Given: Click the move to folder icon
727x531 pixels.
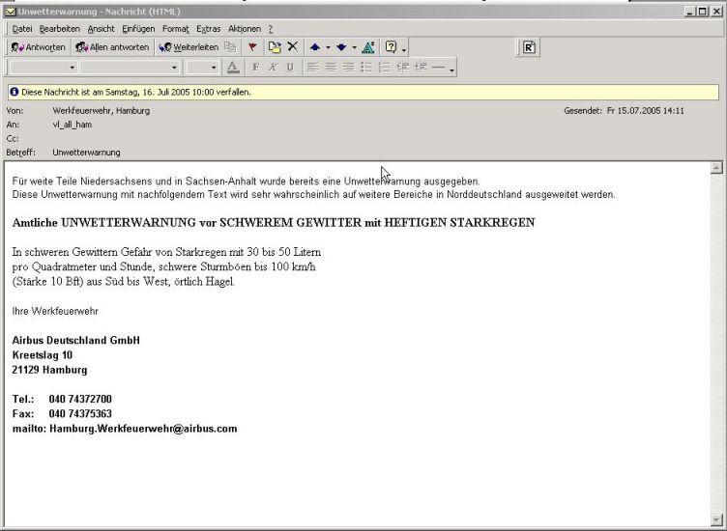Looking at the screenshot, I should pyautogui.click(x=275, y=47).
